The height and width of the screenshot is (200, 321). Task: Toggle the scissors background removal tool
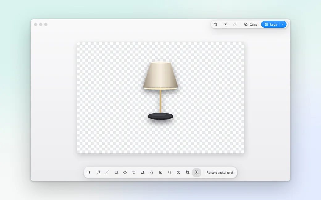(197, 172)
